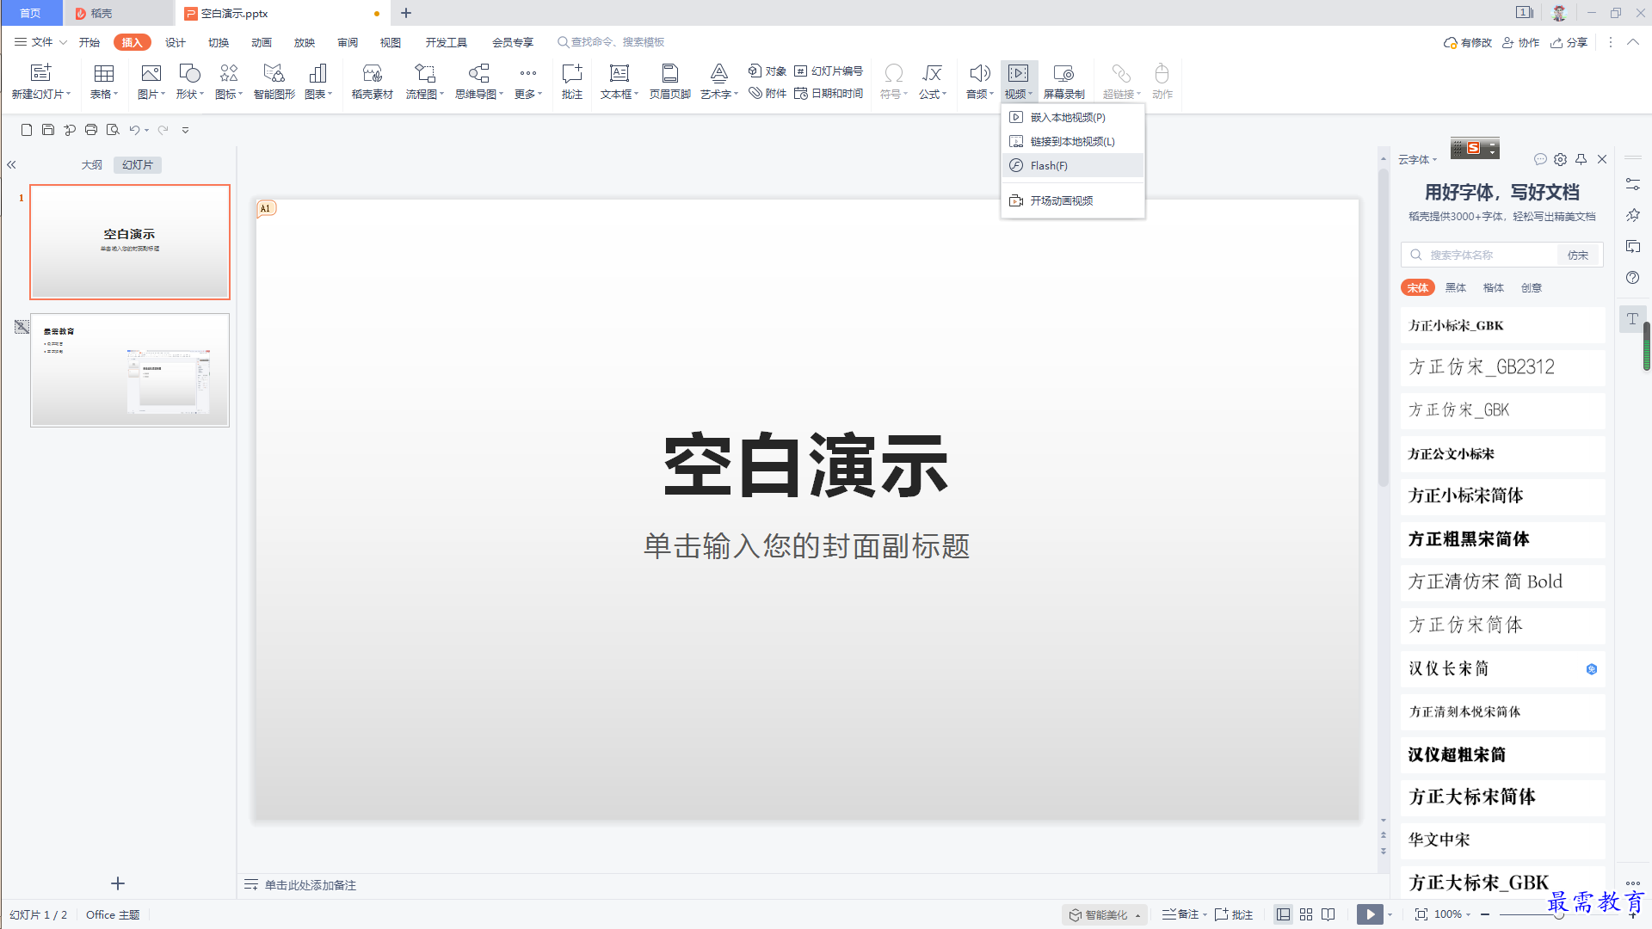
Task: Select the 方正仿宋_GB2312 font
Action: 1502,367
